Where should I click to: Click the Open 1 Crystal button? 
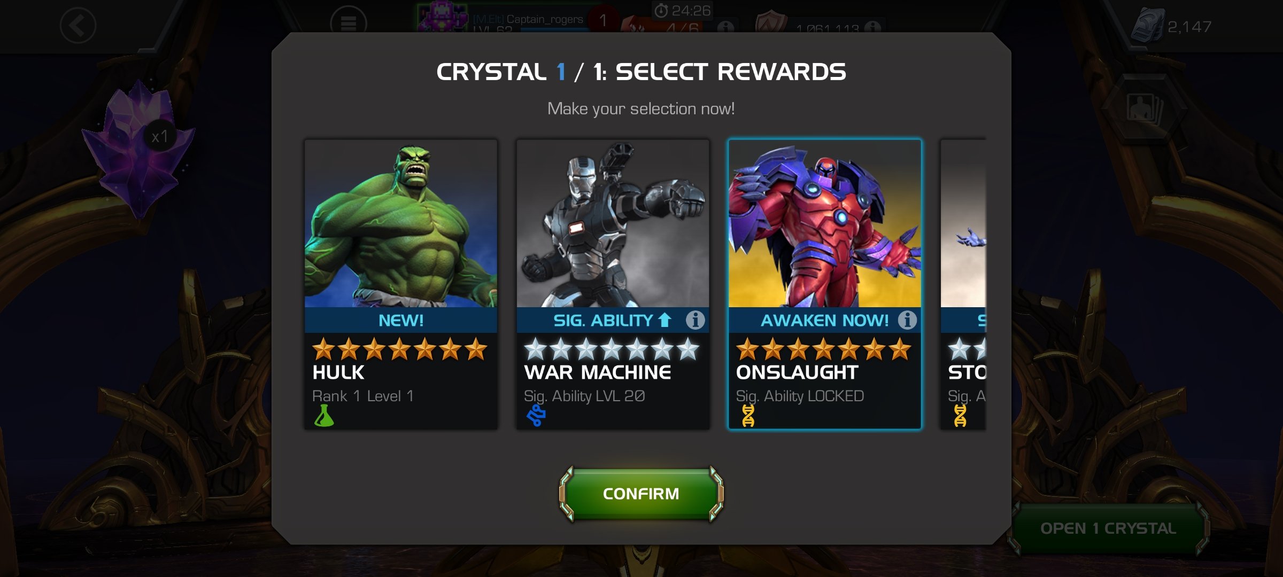pos(1108,528)
